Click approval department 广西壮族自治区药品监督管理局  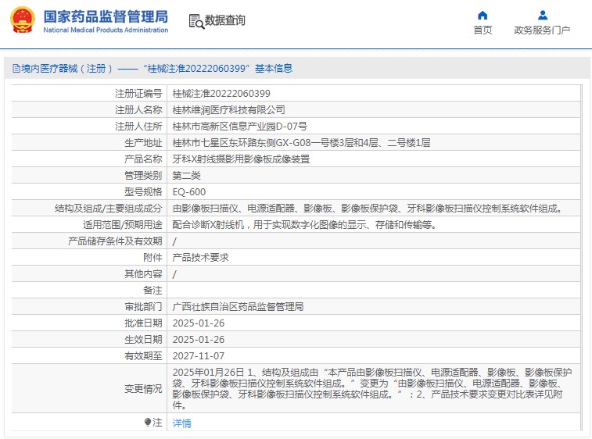[x=238, y=307]
